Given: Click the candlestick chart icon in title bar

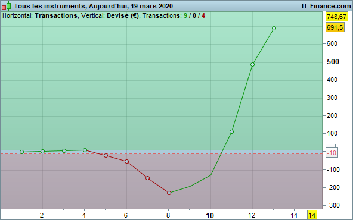Looking at the screenshot, I should [6, 6].
